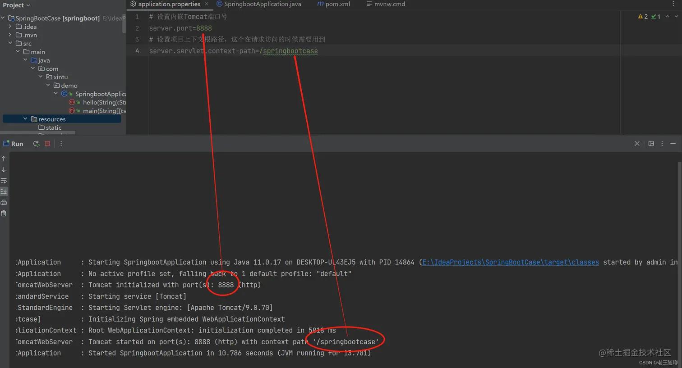The height and width of the screenshot is (368, 682).
Task: Collapse the main folder
Action: 18,52
